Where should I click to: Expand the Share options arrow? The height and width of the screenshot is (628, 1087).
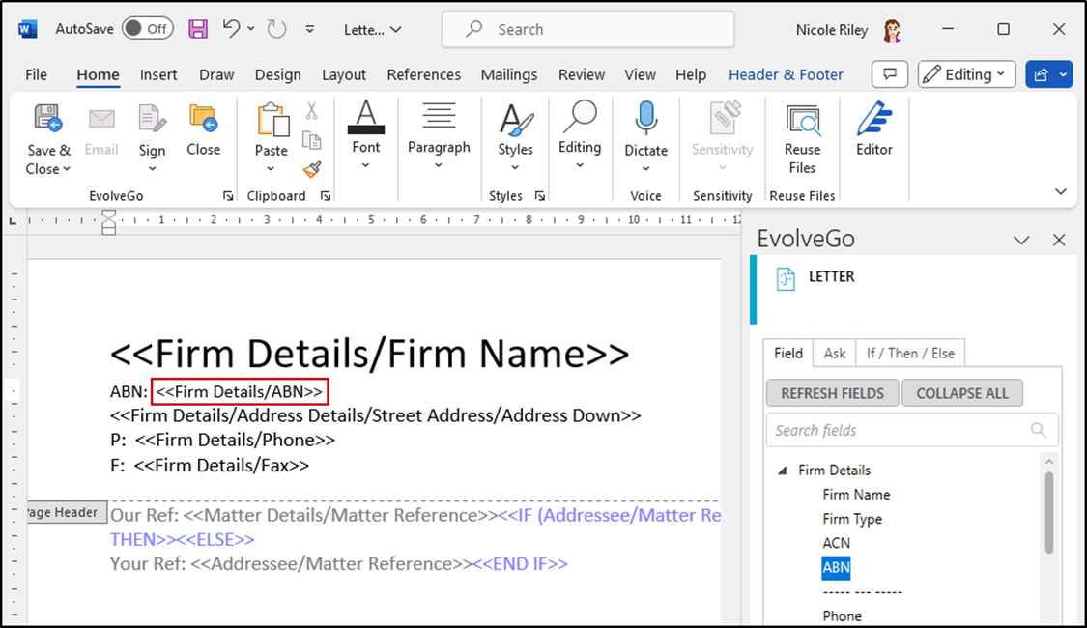(x=1063, y=74)
